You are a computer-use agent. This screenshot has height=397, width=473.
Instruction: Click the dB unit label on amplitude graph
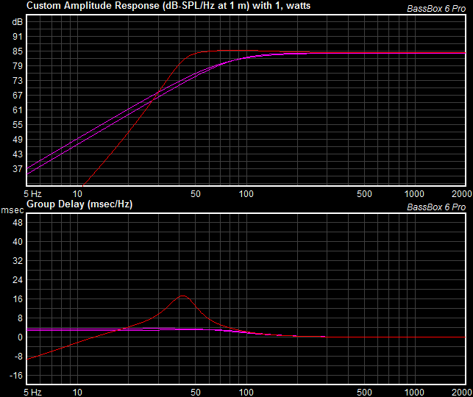(18, 22)
